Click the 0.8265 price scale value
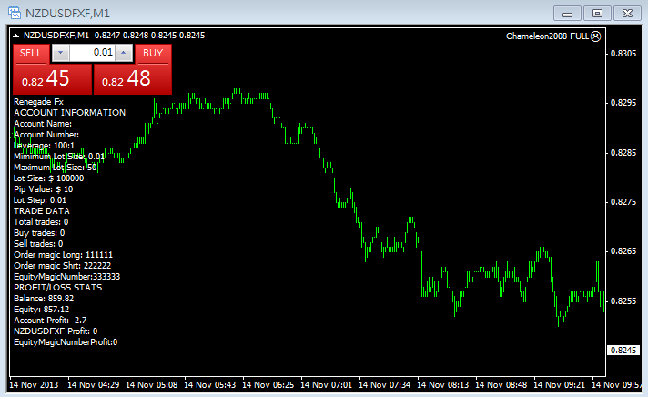The width and height of the screenshot is (648, 397). tap(623, 251)
